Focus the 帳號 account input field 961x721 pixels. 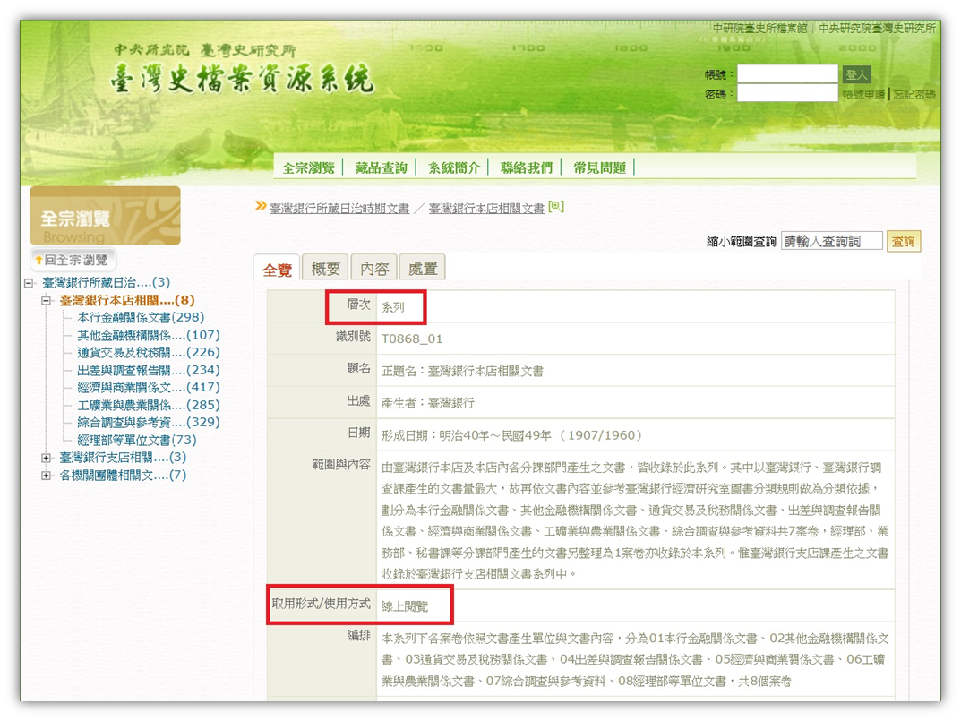(787, 74)
